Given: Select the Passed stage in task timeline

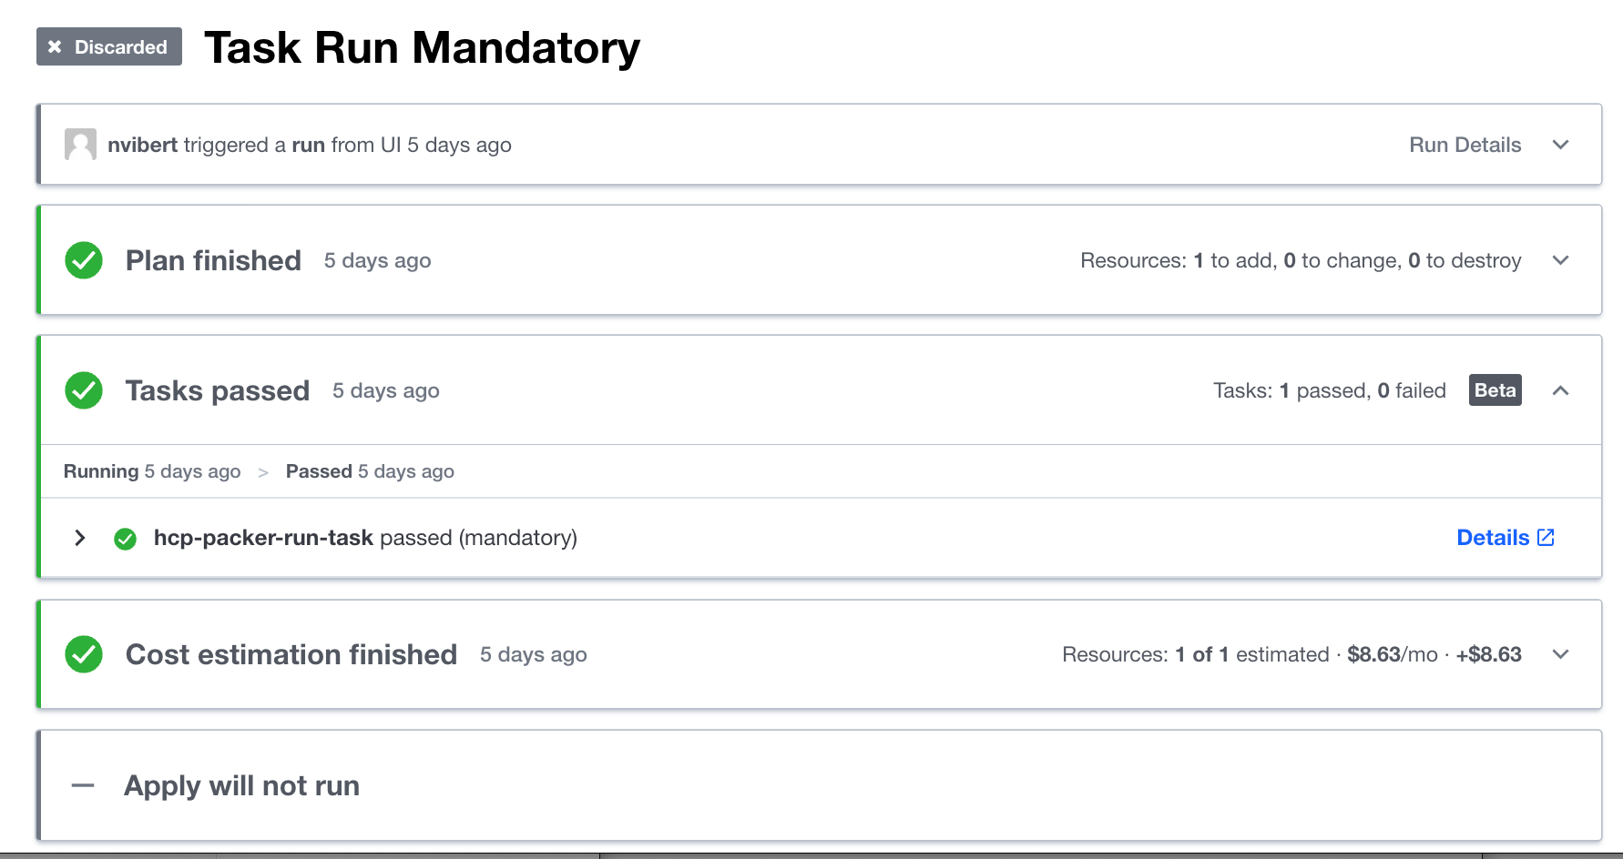Looking at the screenshot, I should pos(319,471).
